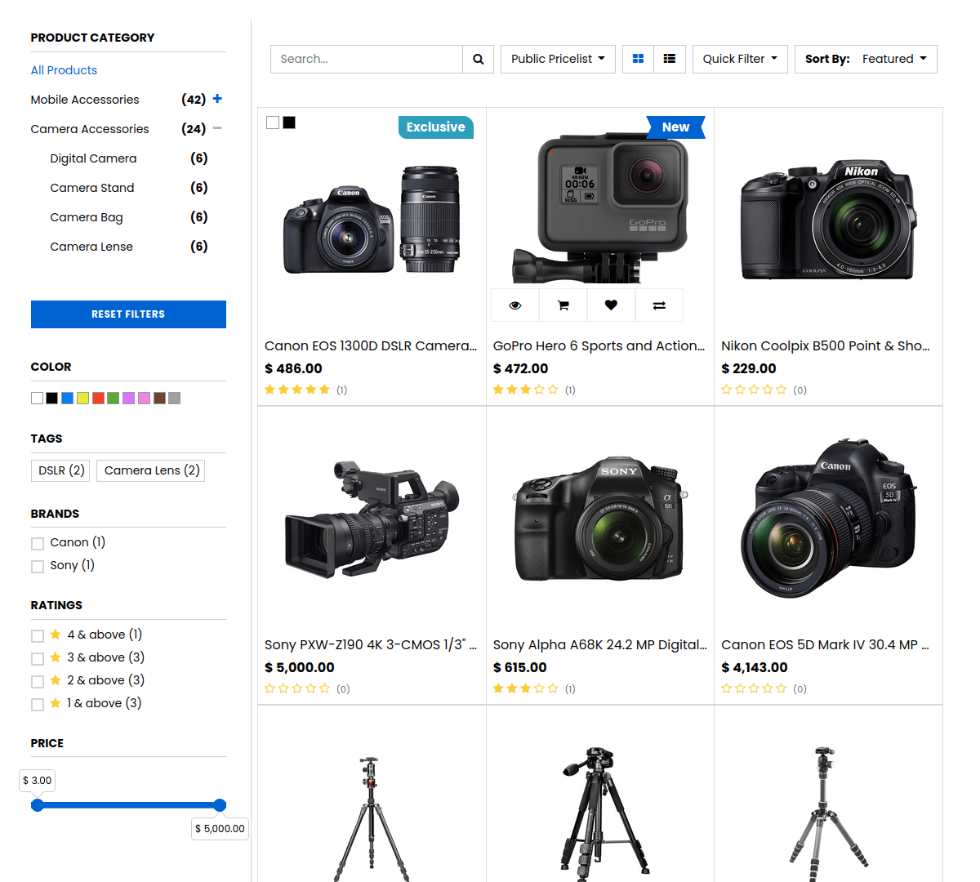980x882 pixels.
Task: Open All Products link
Action: pyautogui.click(x=64, y=70)
